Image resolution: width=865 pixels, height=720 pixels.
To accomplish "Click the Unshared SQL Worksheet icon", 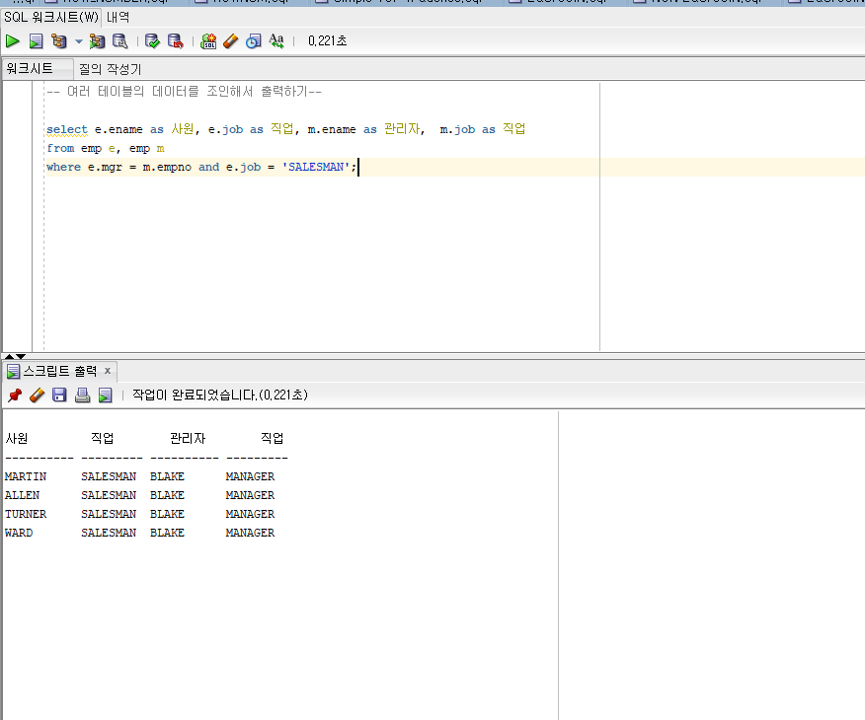I will (x=208, y=41).
